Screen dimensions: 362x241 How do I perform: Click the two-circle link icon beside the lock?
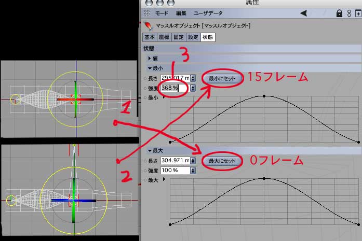click(x=349, y=13)
